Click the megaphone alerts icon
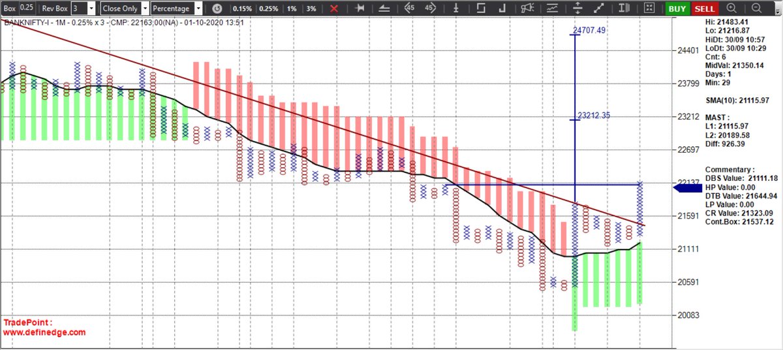This screenshot has height=350, width=783. point(527,8)
